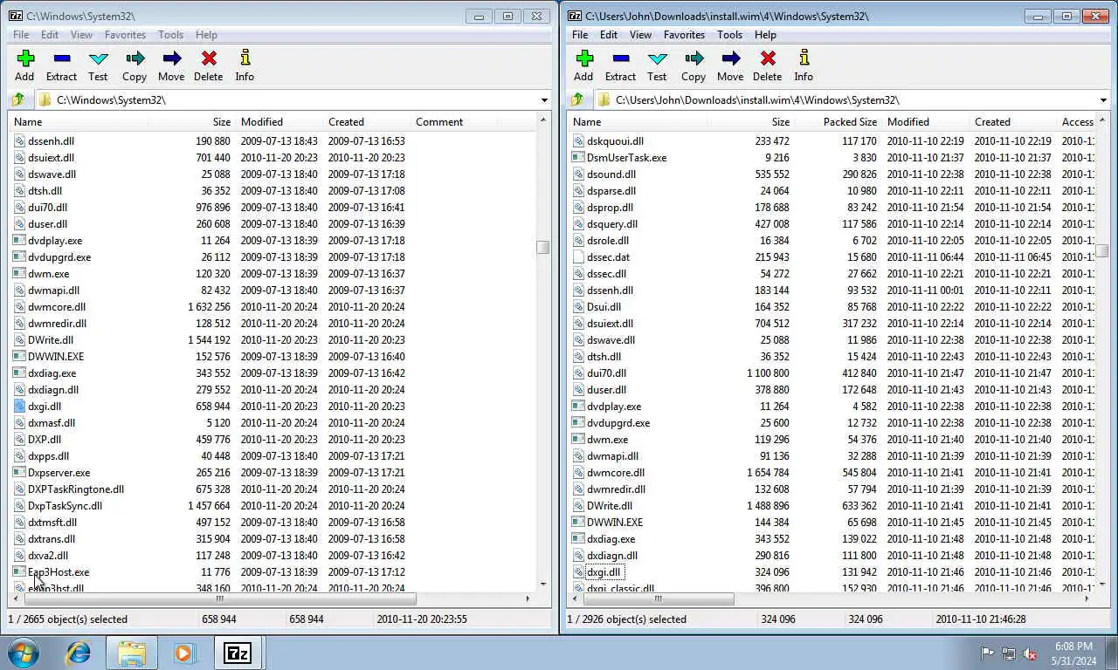Open Edit menu in left window
The width and height of the screenshot is (1118, 670).
coord(50,35)
